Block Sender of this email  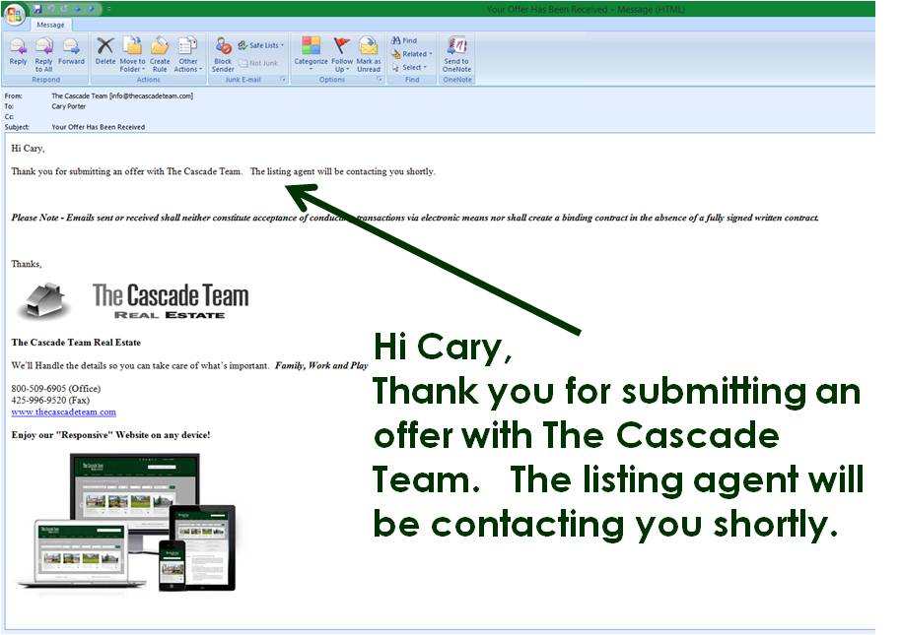tap(223, 52)
